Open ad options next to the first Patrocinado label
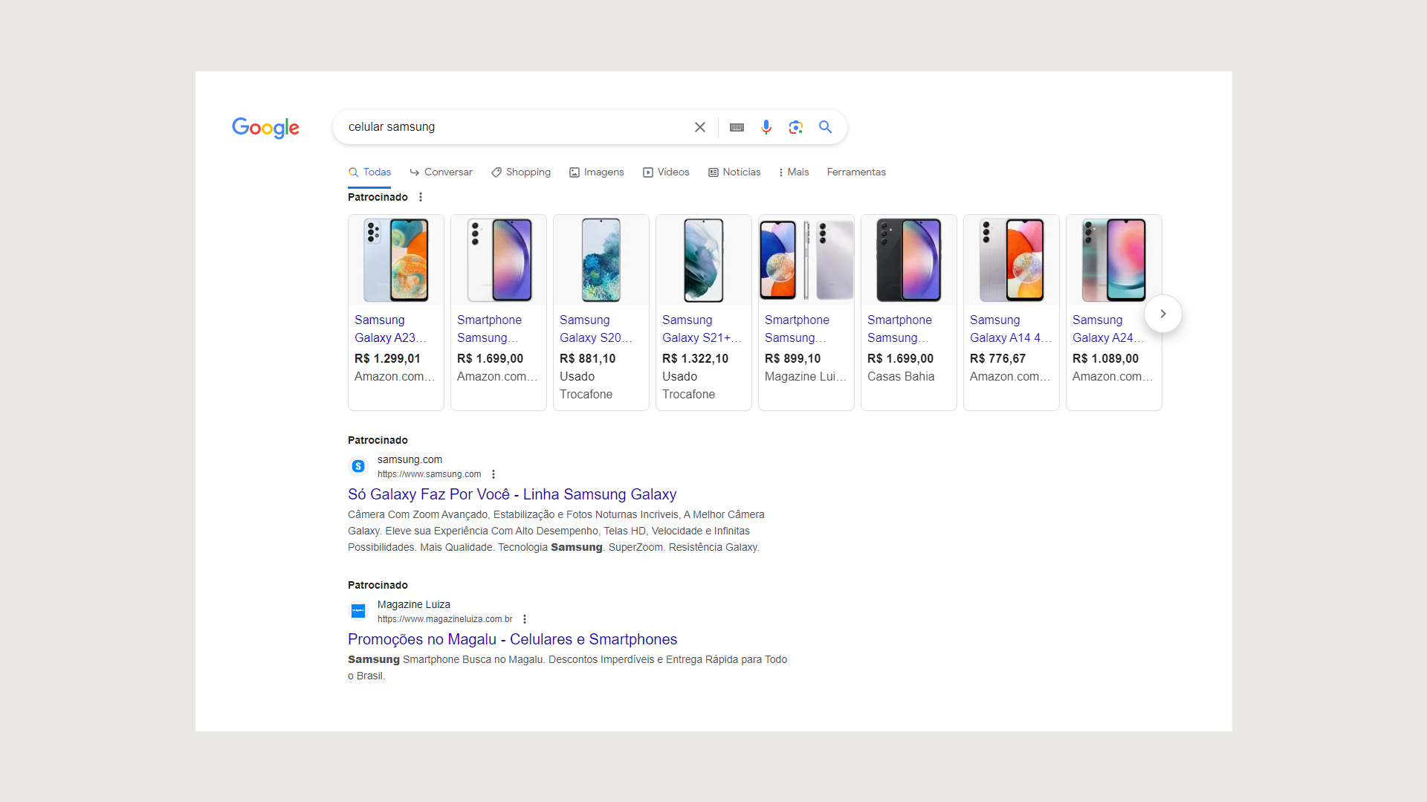Viewport: 1427px width, 802px height. click(421, 197)
